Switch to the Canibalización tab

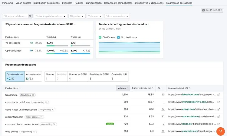[x=94, y=3]
